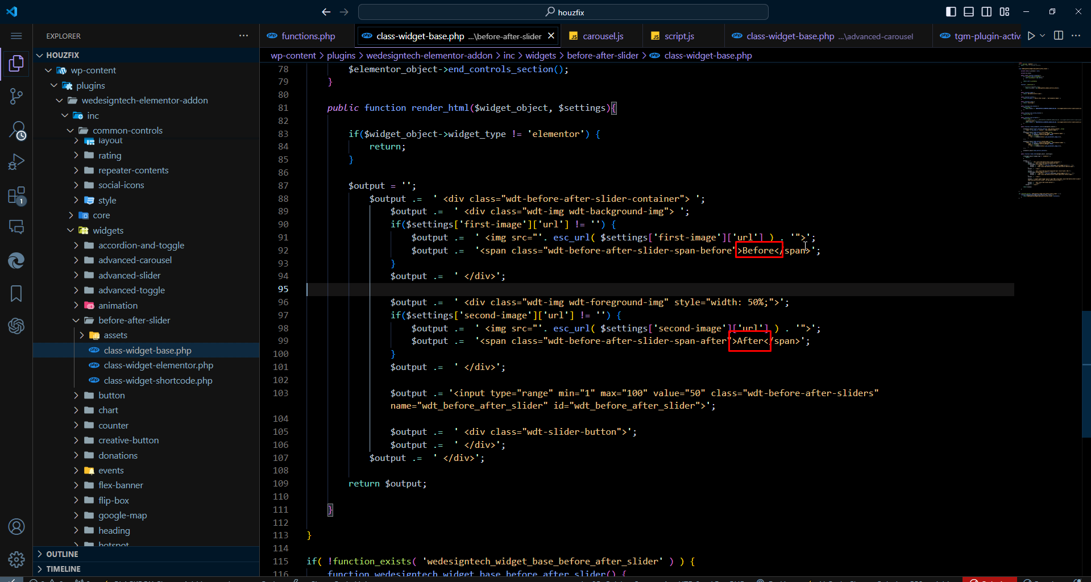Screen dimensions: 1091x582
Task: Go forward using the navigation arrow
Action: click(x=344, y=12)
